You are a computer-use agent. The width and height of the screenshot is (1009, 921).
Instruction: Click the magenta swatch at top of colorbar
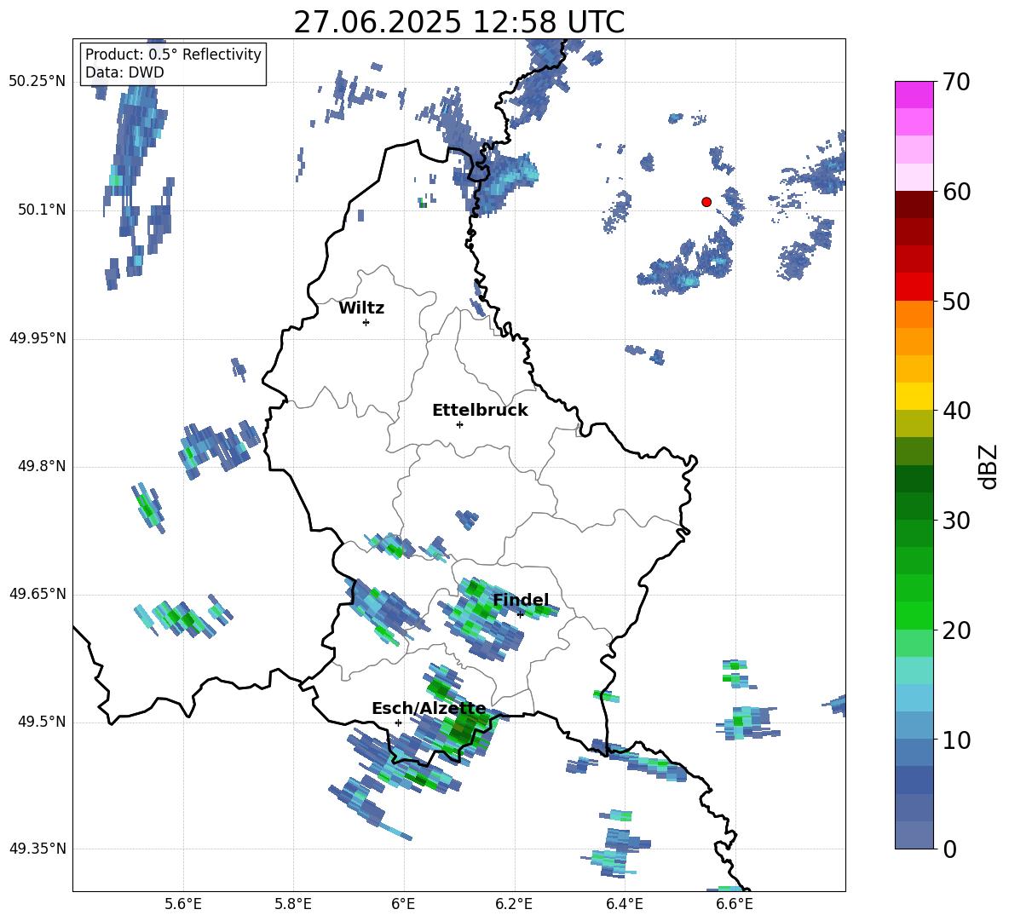coord(914,95)
